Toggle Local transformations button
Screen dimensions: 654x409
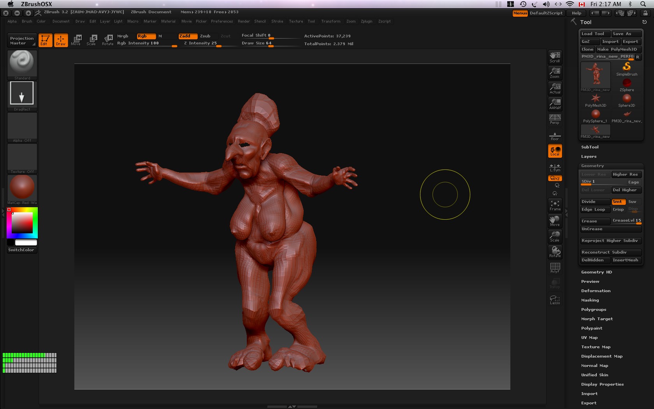[x=555, y=151]
